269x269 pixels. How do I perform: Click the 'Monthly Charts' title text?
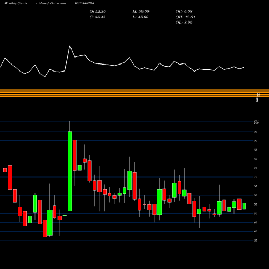[16, 3]
